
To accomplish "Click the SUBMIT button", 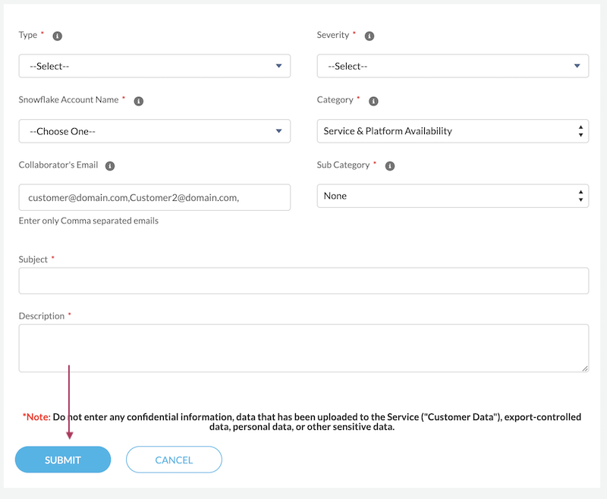I will point(62,460).
